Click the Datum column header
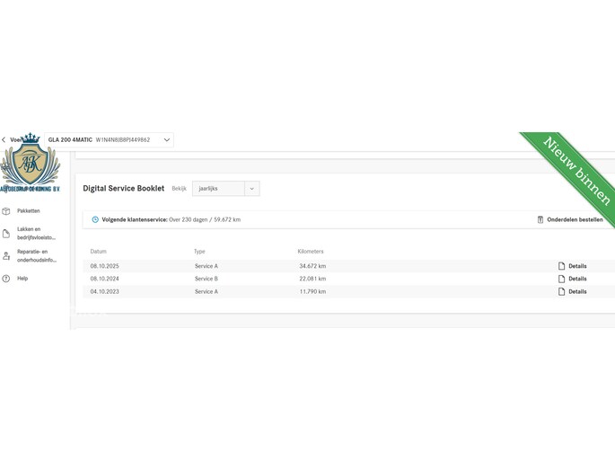Viewport: 615px width, 462px height. coord(98,252)
